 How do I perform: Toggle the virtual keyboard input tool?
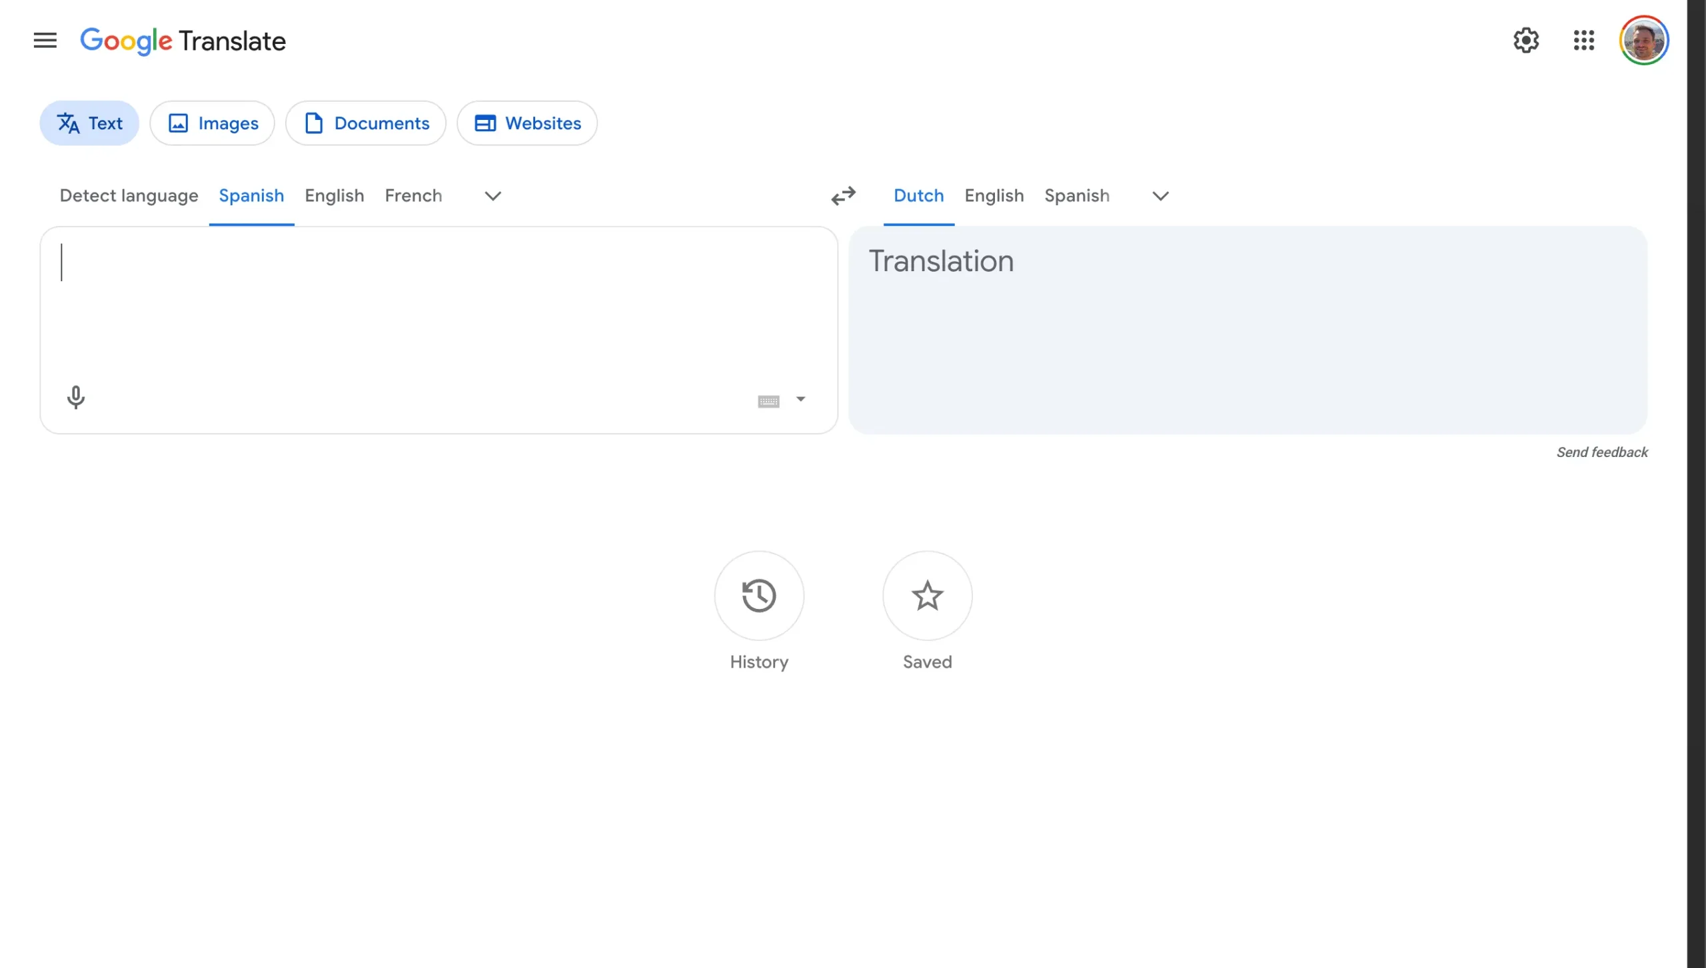[x=768, y=401]
